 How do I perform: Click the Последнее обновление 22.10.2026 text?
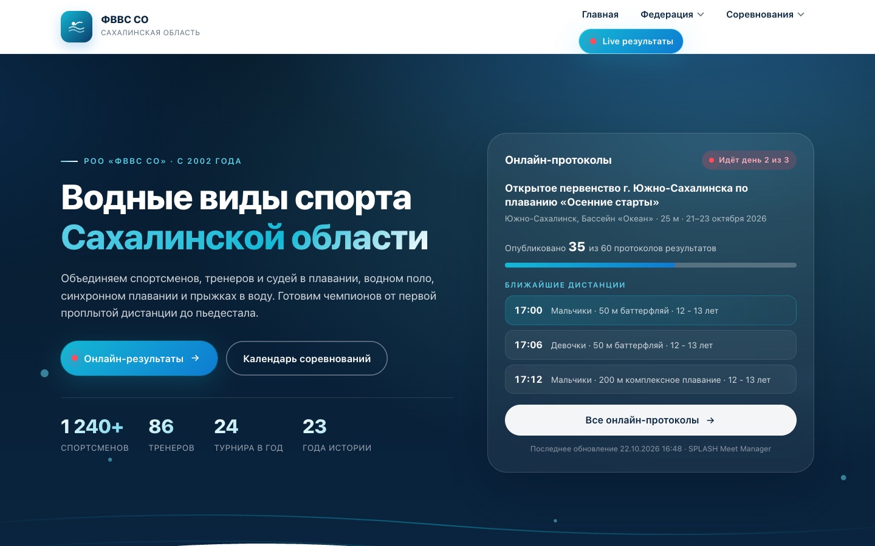pos(650,449)
